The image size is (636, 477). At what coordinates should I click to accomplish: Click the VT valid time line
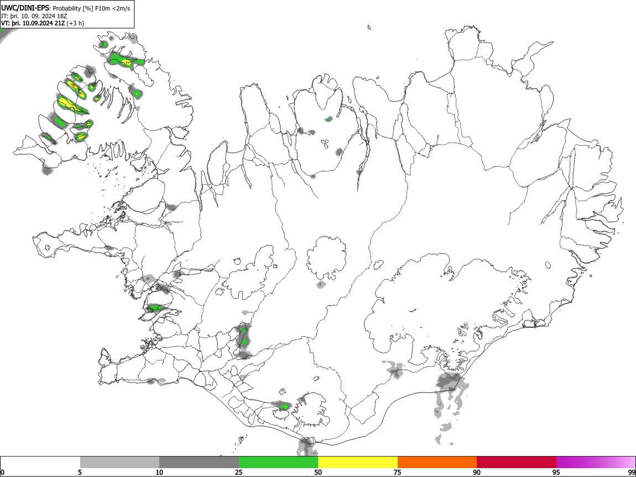pos(43,23)
